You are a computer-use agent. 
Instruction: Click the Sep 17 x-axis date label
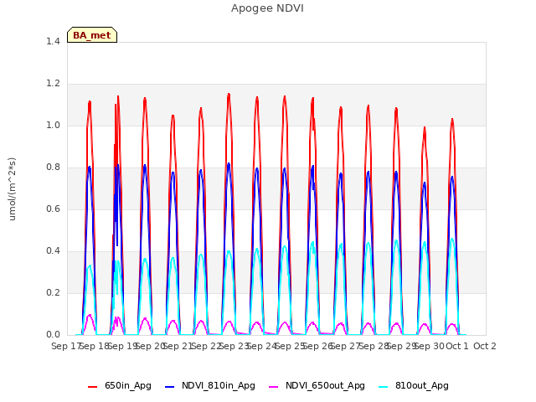65,346
